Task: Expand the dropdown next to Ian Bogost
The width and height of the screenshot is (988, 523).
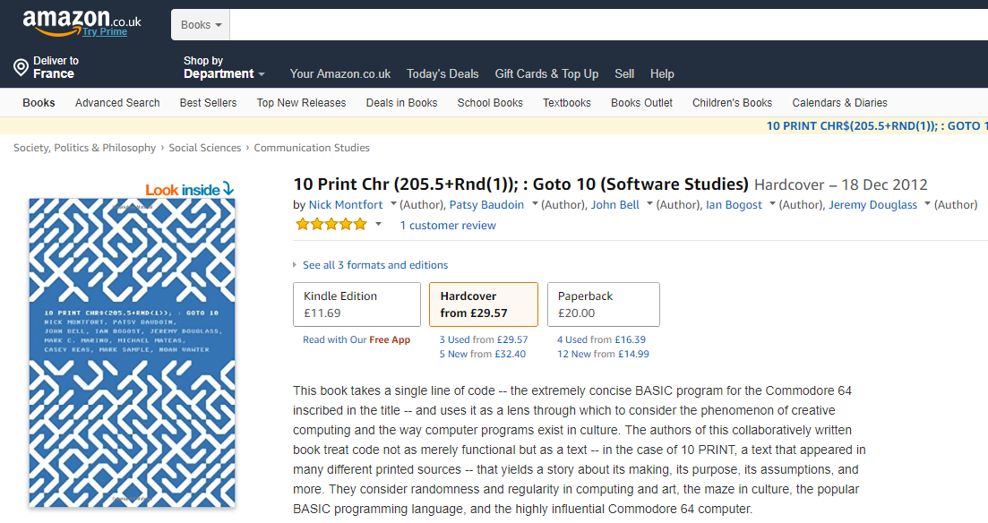Action: 772,204
